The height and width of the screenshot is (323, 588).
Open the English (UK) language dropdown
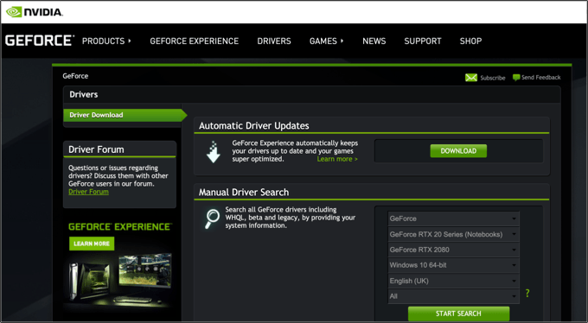[453, 281]
